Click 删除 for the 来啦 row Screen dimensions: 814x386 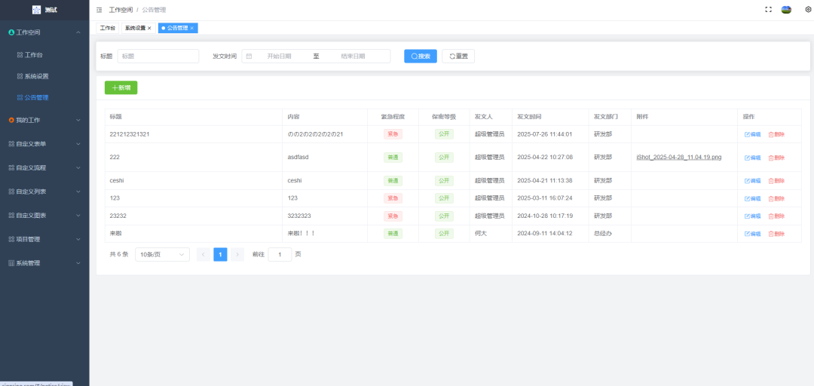pyautogui.click(x=776, y=234)
